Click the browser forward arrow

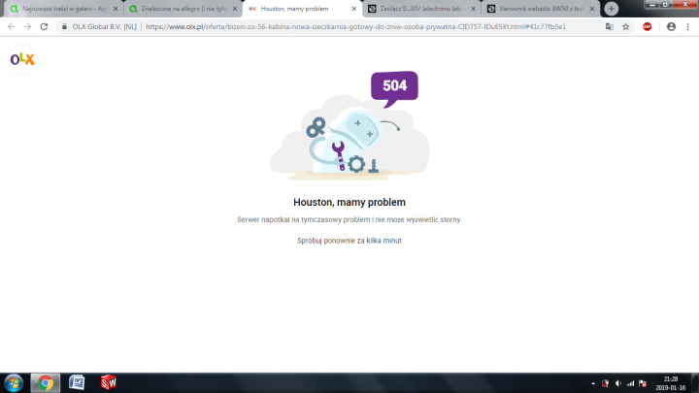click(x=27, y=27)
